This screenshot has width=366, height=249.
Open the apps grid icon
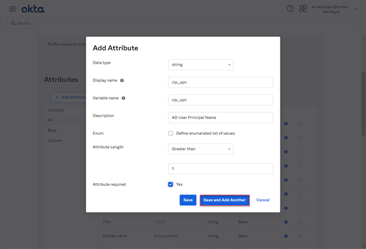point(303,9)
